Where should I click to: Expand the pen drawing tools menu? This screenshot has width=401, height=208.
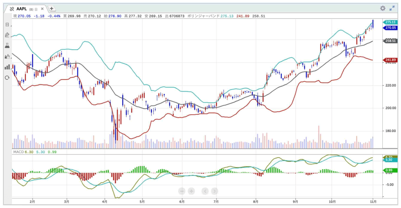(x=7, y=35)
